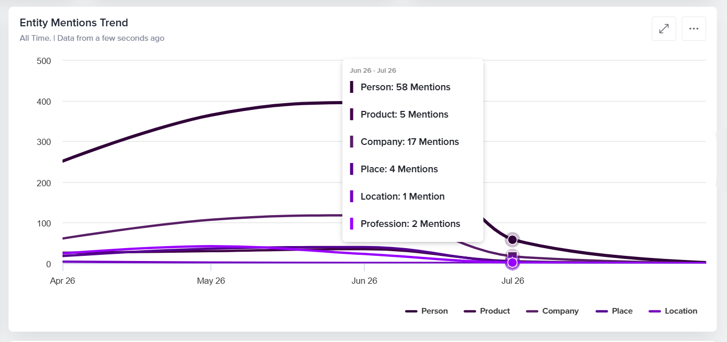
Task: Expand the Entity Mentions Trend chart
Action: [664, 29]
